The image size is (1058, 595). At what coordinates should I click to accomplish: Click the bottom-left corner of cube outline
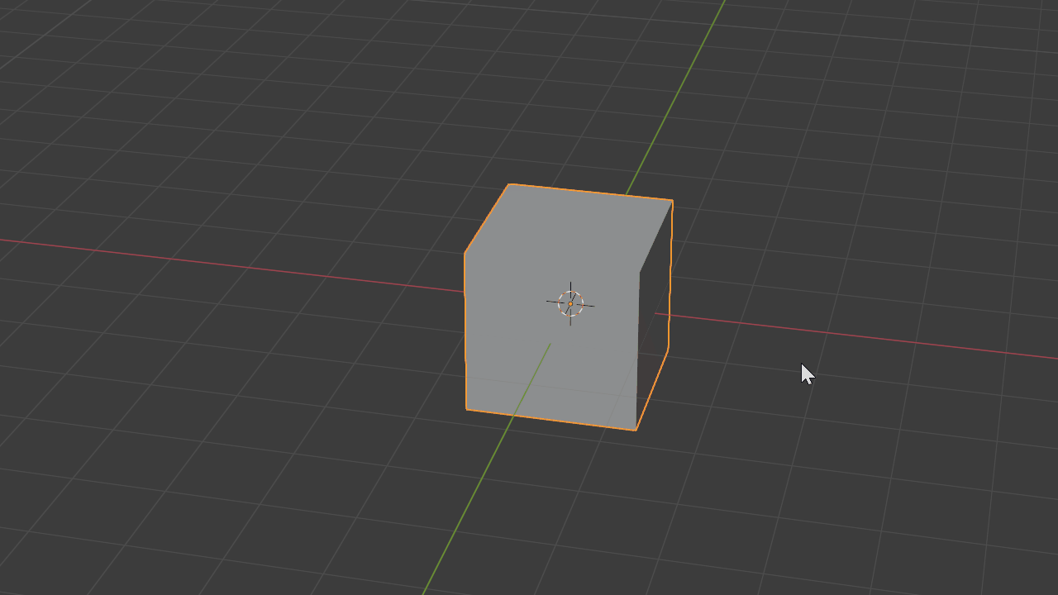[x=467, y=409]
